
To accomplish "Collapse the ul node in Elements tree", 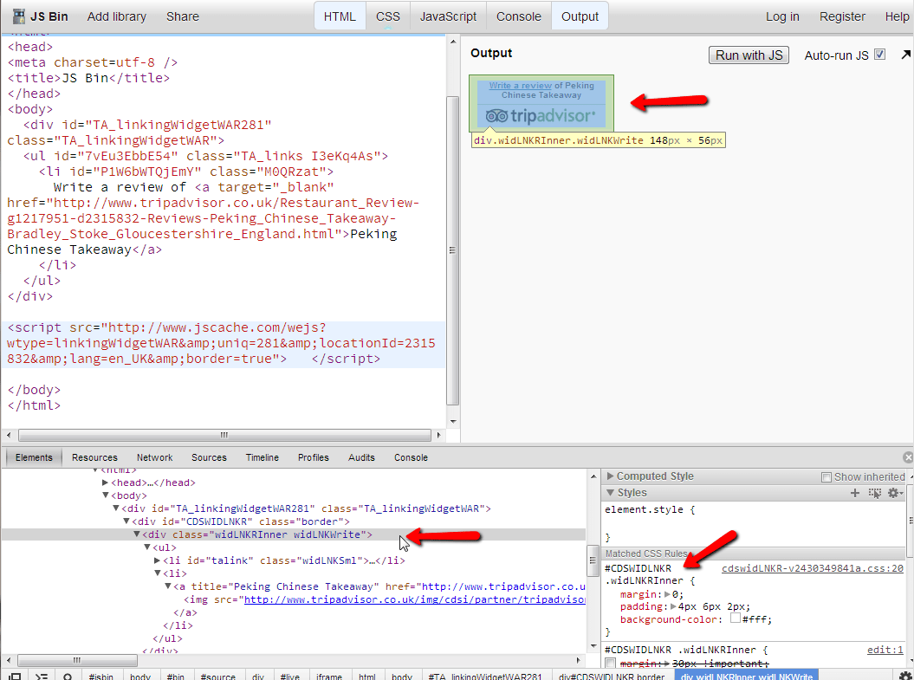I will pos(147,547).
